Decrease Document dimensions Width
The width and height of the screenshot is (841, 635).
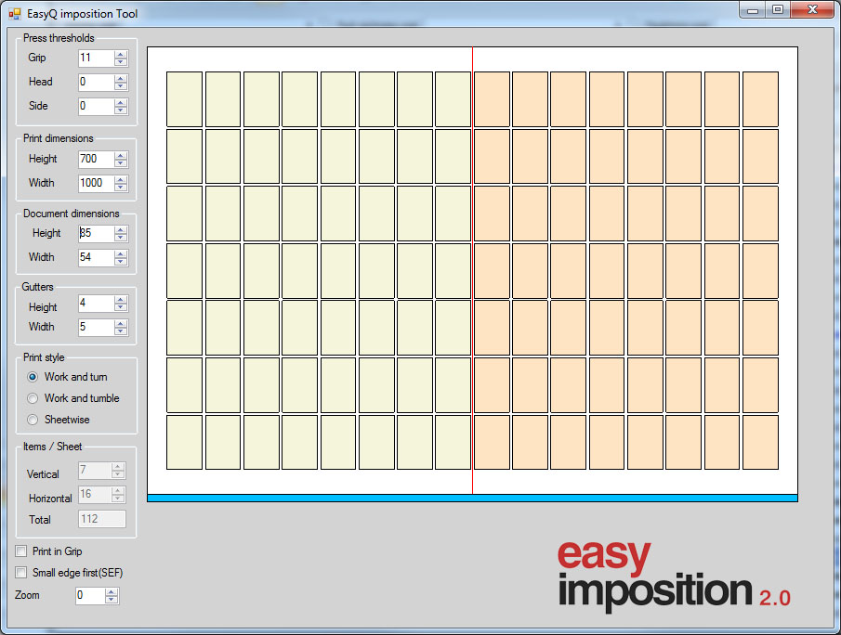pyautogui.click(x=121, y=262)
